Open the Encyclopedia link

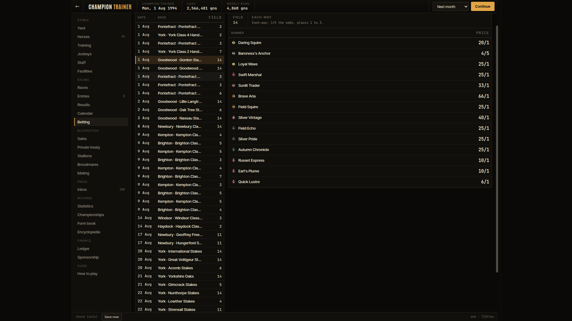click(101, 232)
